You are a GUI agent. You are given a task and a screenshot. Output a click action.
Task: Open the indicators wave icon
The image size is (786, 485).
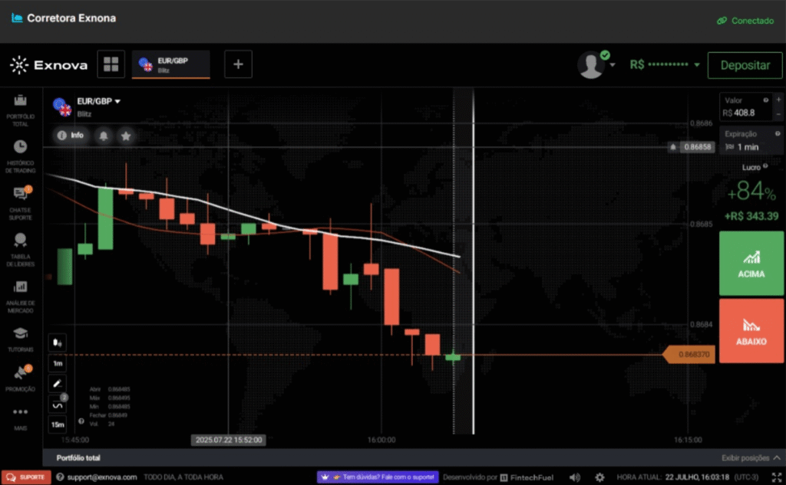point(58,404)
